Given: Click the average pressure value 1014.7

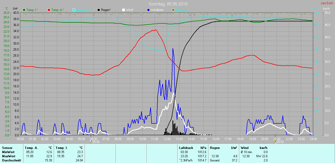Looking at the screenshot, I should tap(202, 160).
